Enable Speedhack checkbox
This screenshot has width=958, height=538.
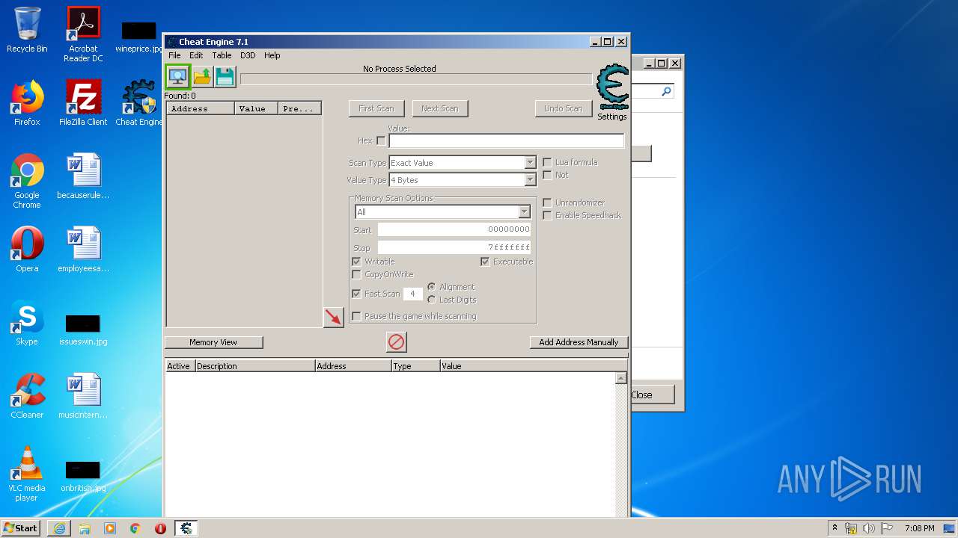point(547,215)
